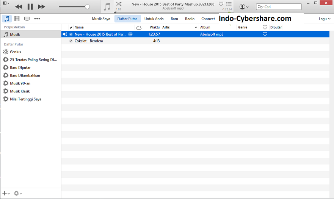This screenshot has width=334, height=199.
Task: Open the Musik Saya tab
Action: (101, 19)
